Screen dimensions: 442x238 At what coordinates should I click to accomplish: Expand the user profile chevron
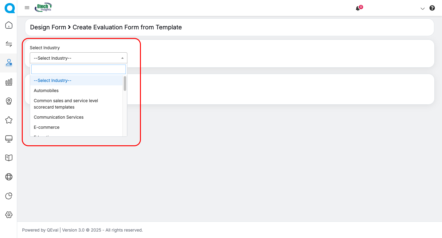tap(423, 9)
